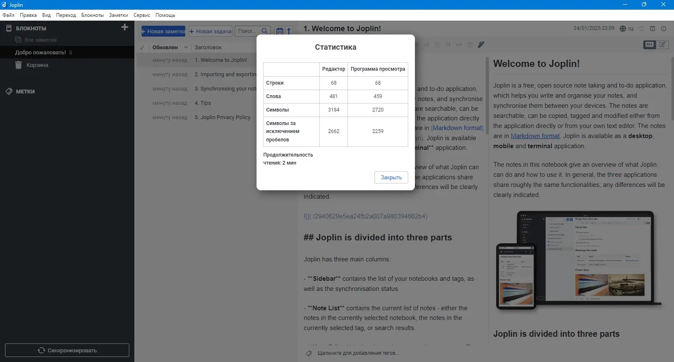The height and width of the screenshot is (362, 674).
Task: Open the Вид menu
Action: click(46, 15)
